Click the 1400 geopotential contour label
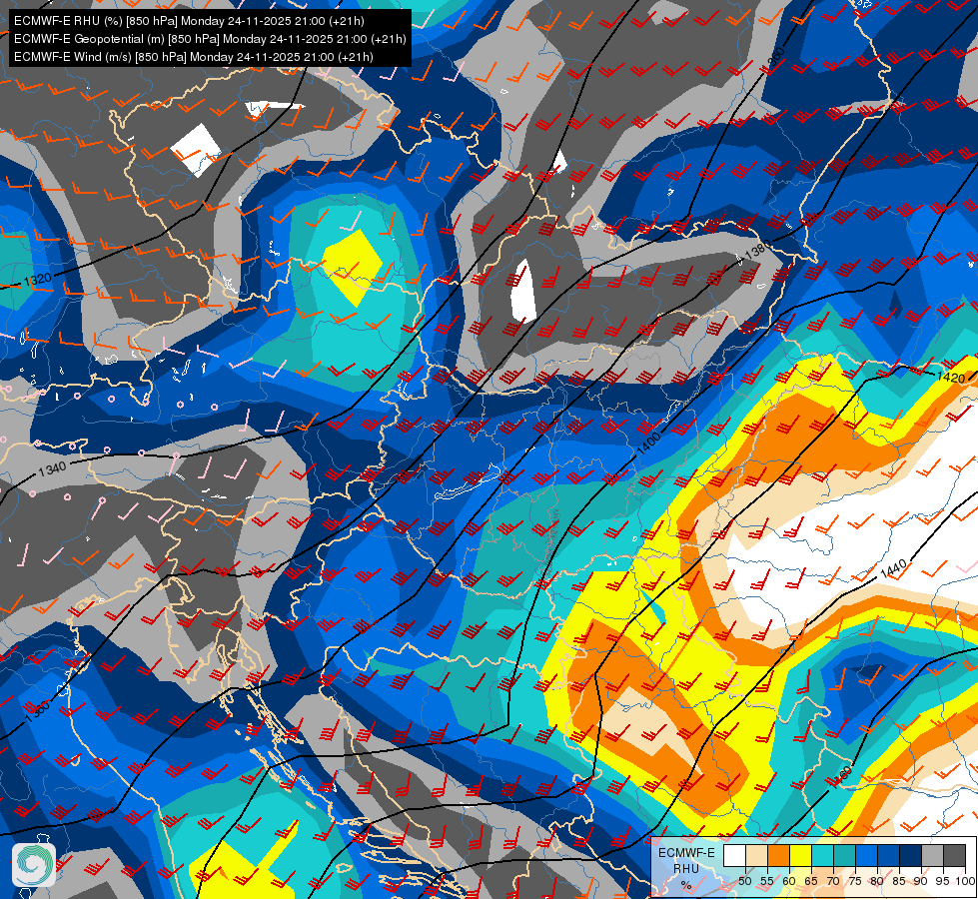This screenshot has width=978, height=899. [x=648, y=443]
